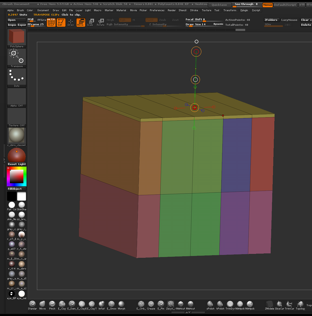
Task: Toggle Dynamic draw size
Action: [x=218, y=24]
